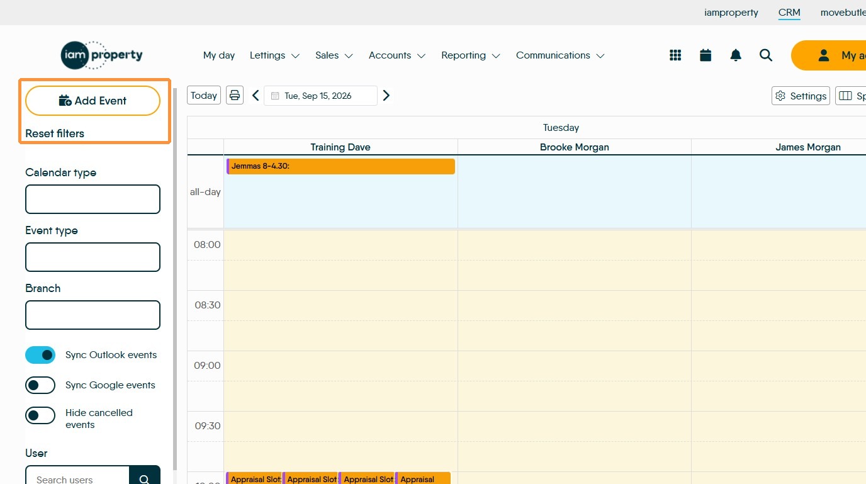Open the date picker field

[320, 96]
